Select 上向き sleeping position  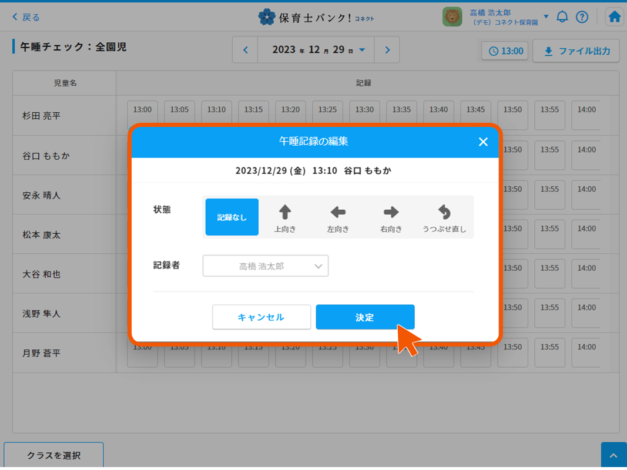pos(285,217)
